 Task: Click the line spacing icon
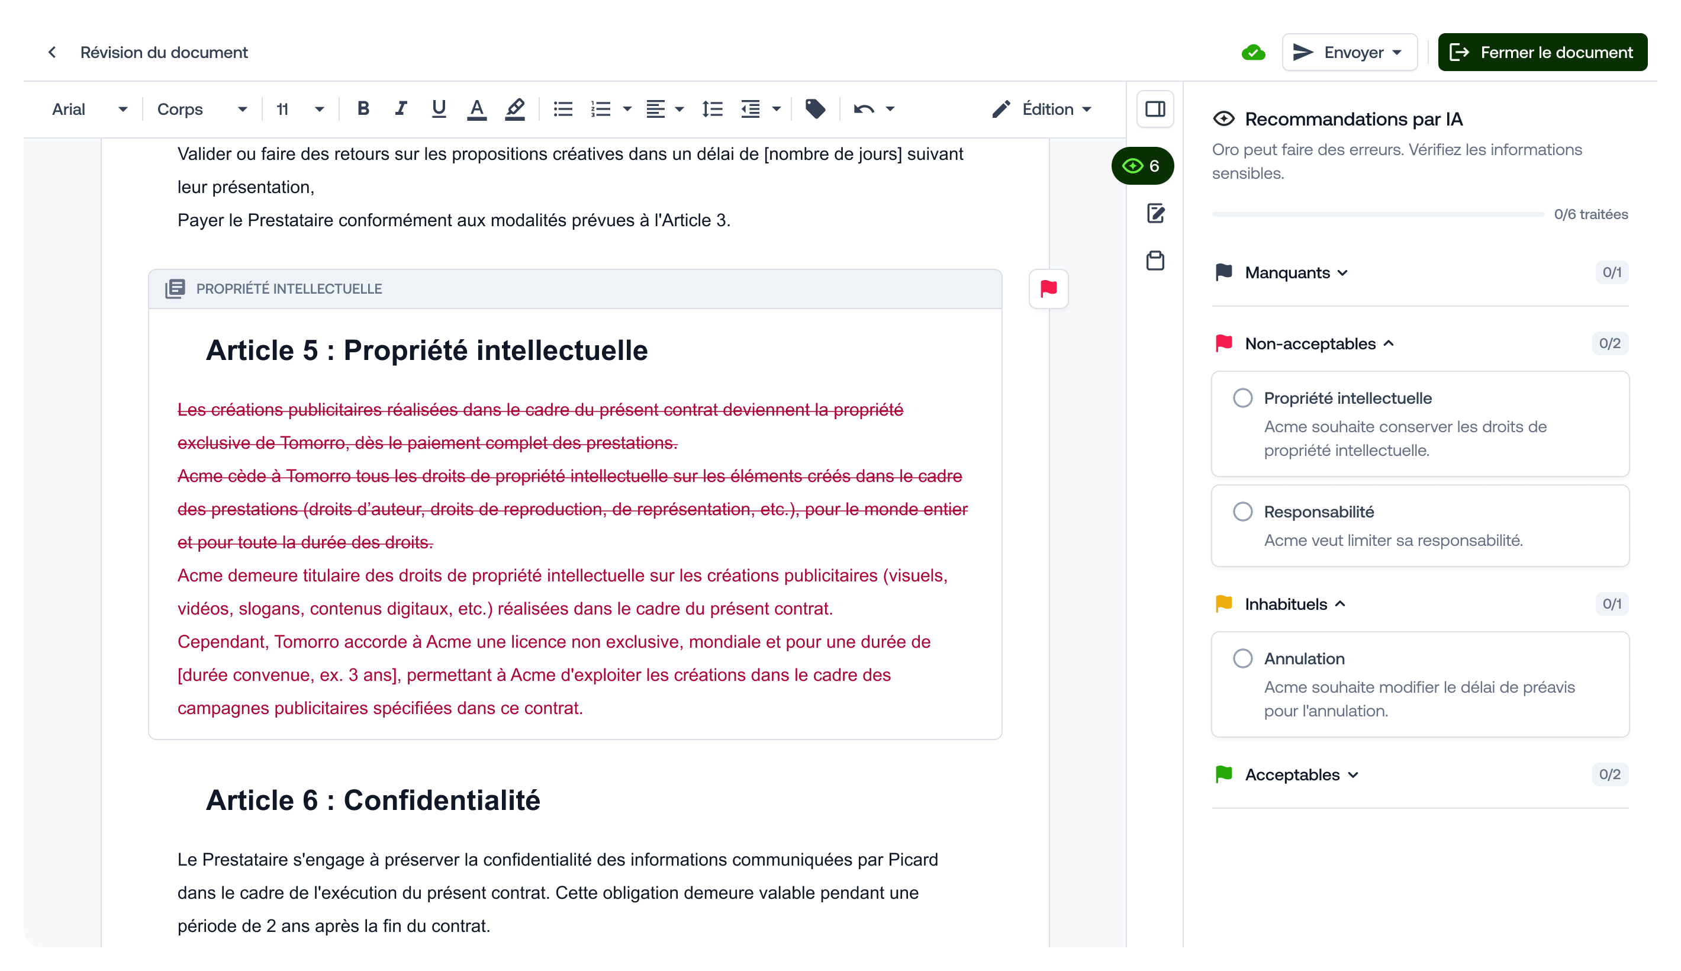712,109
